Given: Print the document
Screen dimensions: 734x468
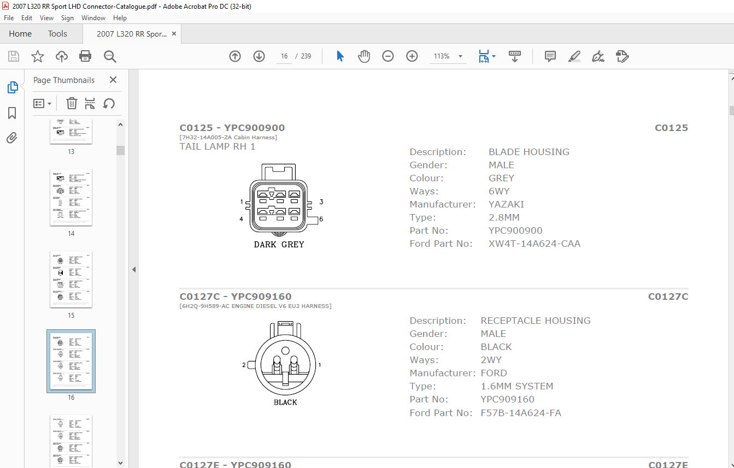Looking at the screenshot, I should (85, 56).
